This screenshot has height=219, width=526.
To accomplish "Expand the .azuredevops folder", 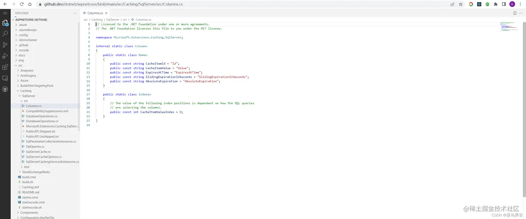I will (46, 30).
